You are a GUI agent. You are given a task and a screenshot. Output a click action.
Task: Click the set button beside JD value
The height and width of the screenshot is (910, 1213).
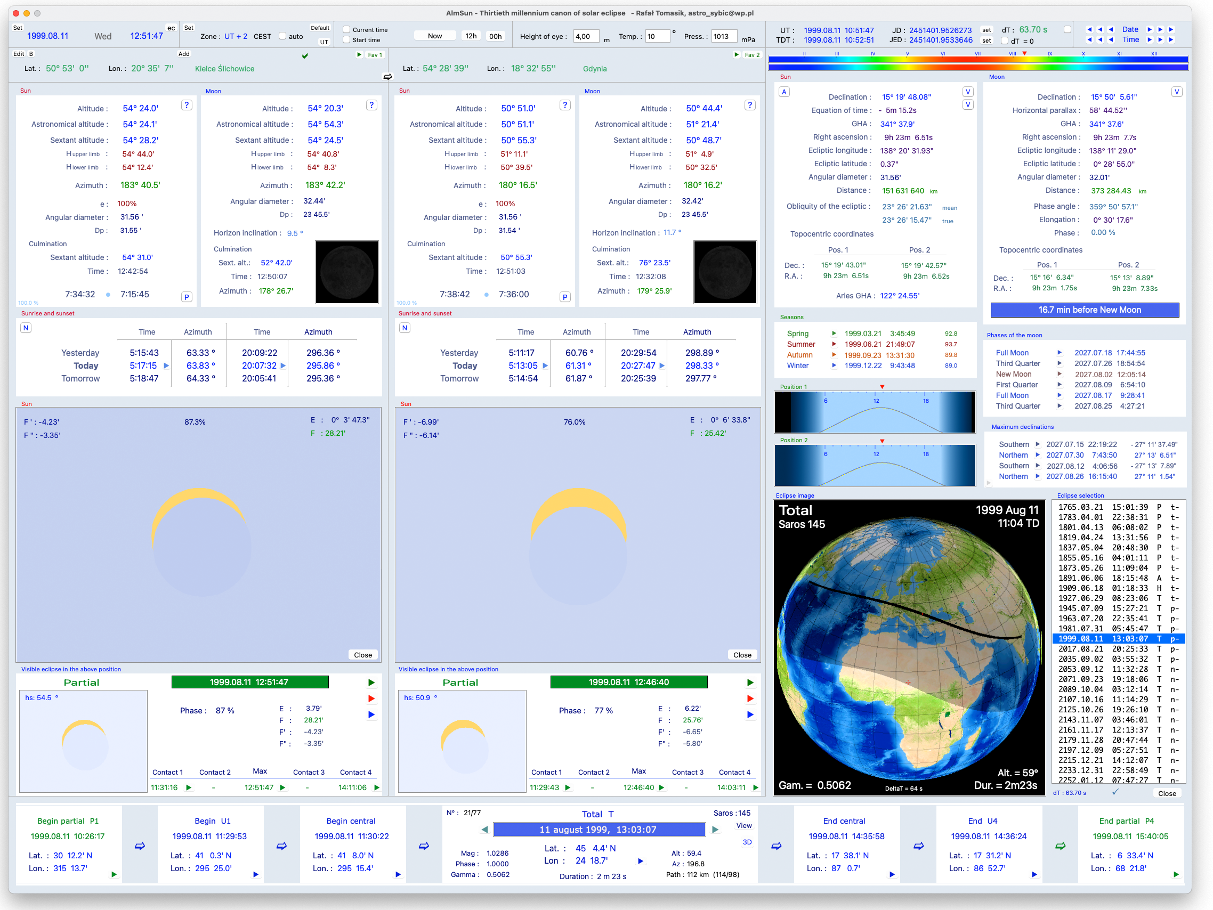986,30
